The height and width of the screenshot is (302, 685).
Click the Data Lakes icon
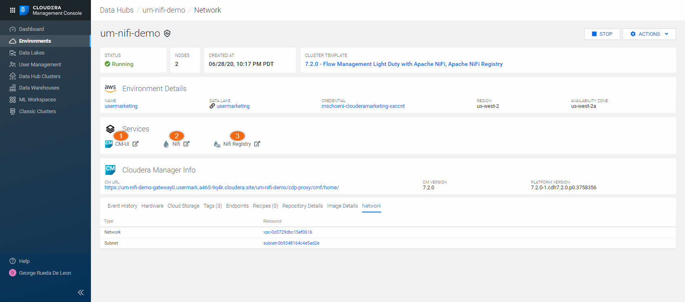pyautogui.click(x=13, y=53)
